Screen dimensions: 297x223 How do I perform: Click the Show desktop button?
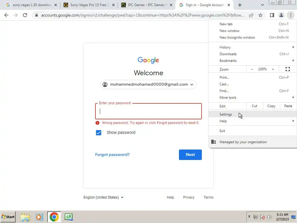(294, 217)
